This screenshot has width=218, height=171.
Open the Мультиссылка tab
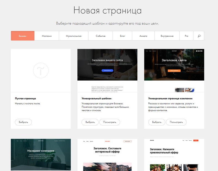click(74, 36)
